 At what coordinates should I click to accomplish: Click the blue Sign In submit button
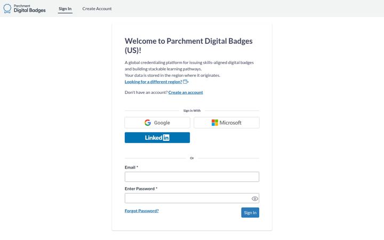click(x=250, y=213)
